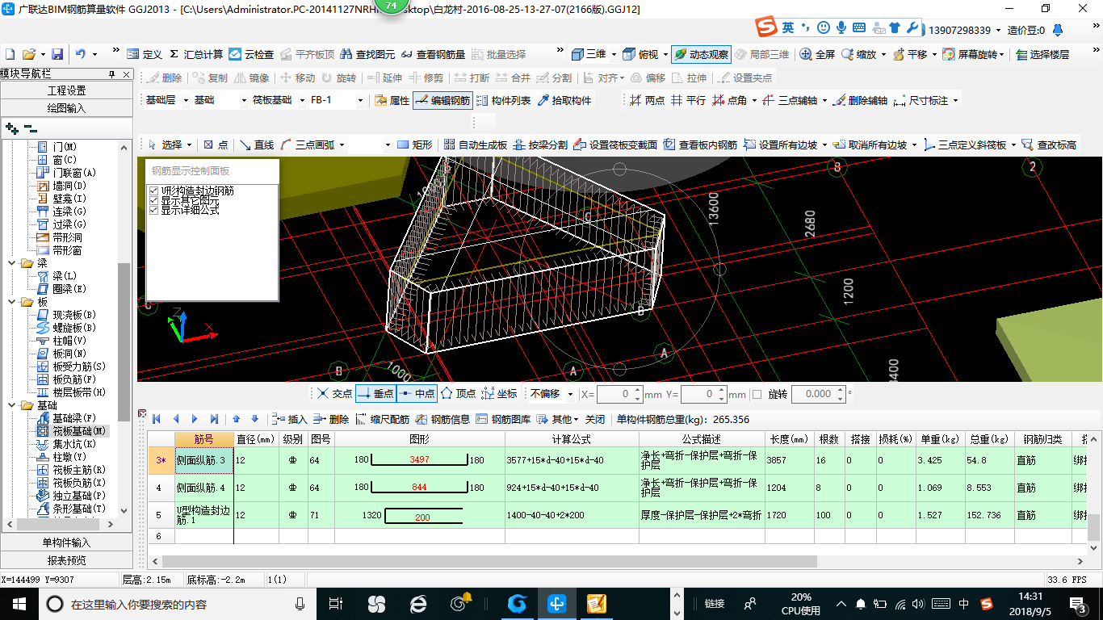The width and height of the screenshot is (1103, 620).
Task: Click 选择楼层 select floor
Action: 1042,54
